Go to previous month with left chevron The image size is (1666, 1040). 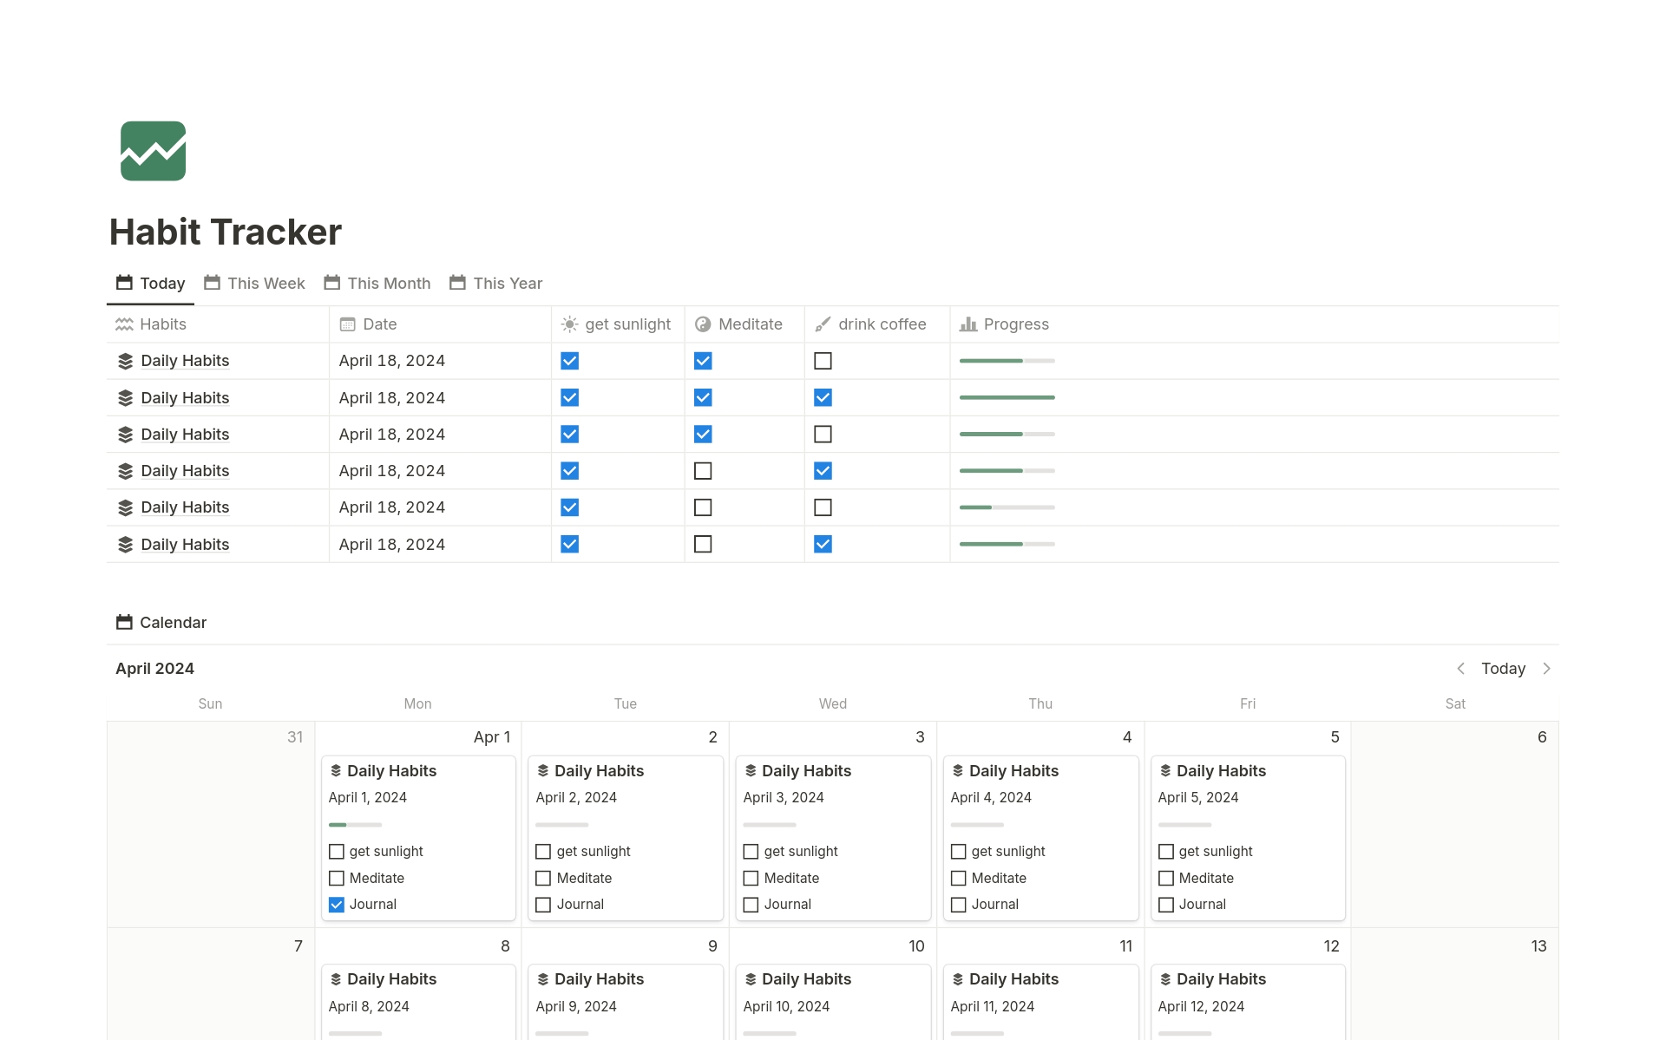(1460, 669)
